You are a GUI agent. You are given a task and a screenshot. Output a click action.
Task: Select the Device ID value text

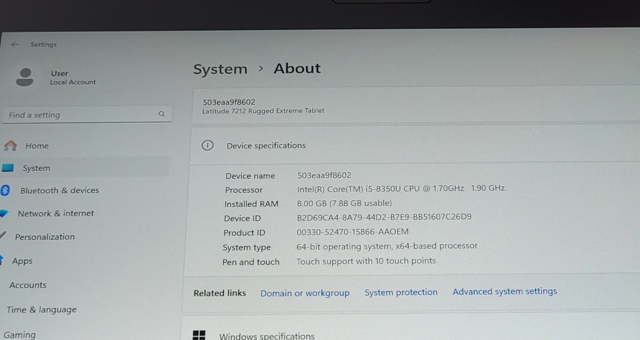tap(384, 217)
